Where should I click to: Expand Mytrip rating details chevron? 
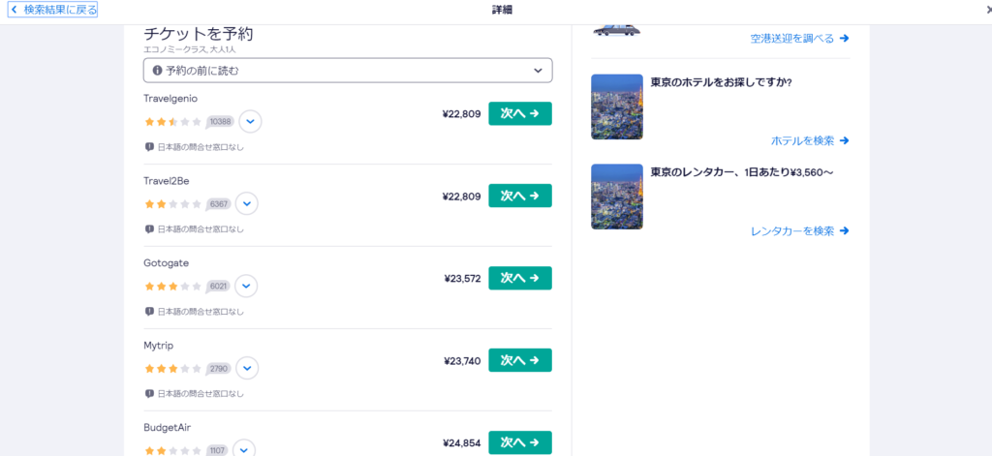(247, 368)
